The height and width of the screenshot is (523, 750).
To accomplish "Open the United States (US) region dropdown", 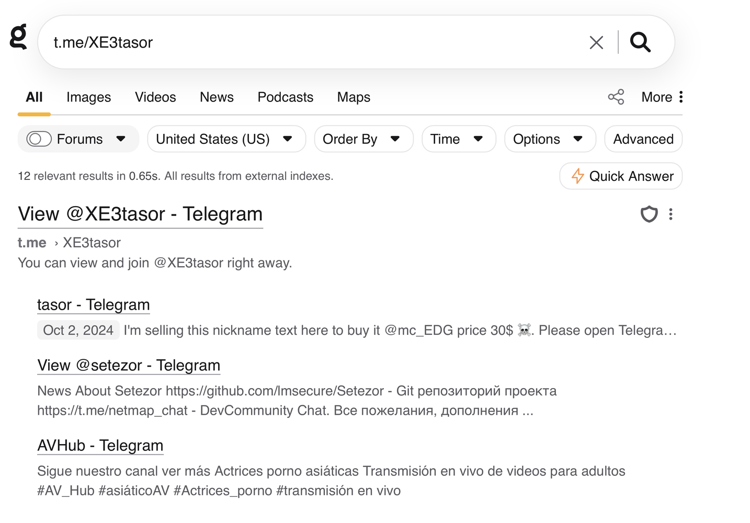I will 226,139.
